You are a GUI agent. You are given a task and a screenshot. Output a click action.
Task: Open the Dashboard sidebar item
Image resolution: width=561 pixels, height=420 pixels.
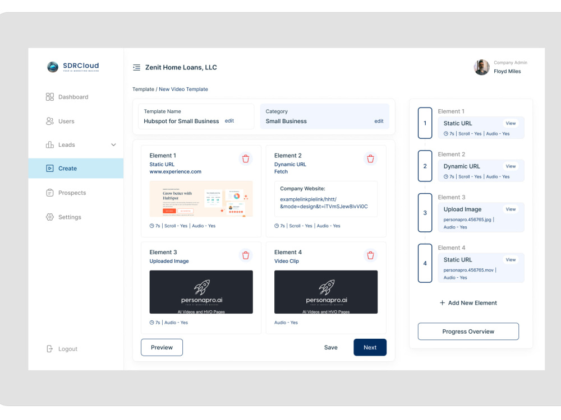point(76,97)
